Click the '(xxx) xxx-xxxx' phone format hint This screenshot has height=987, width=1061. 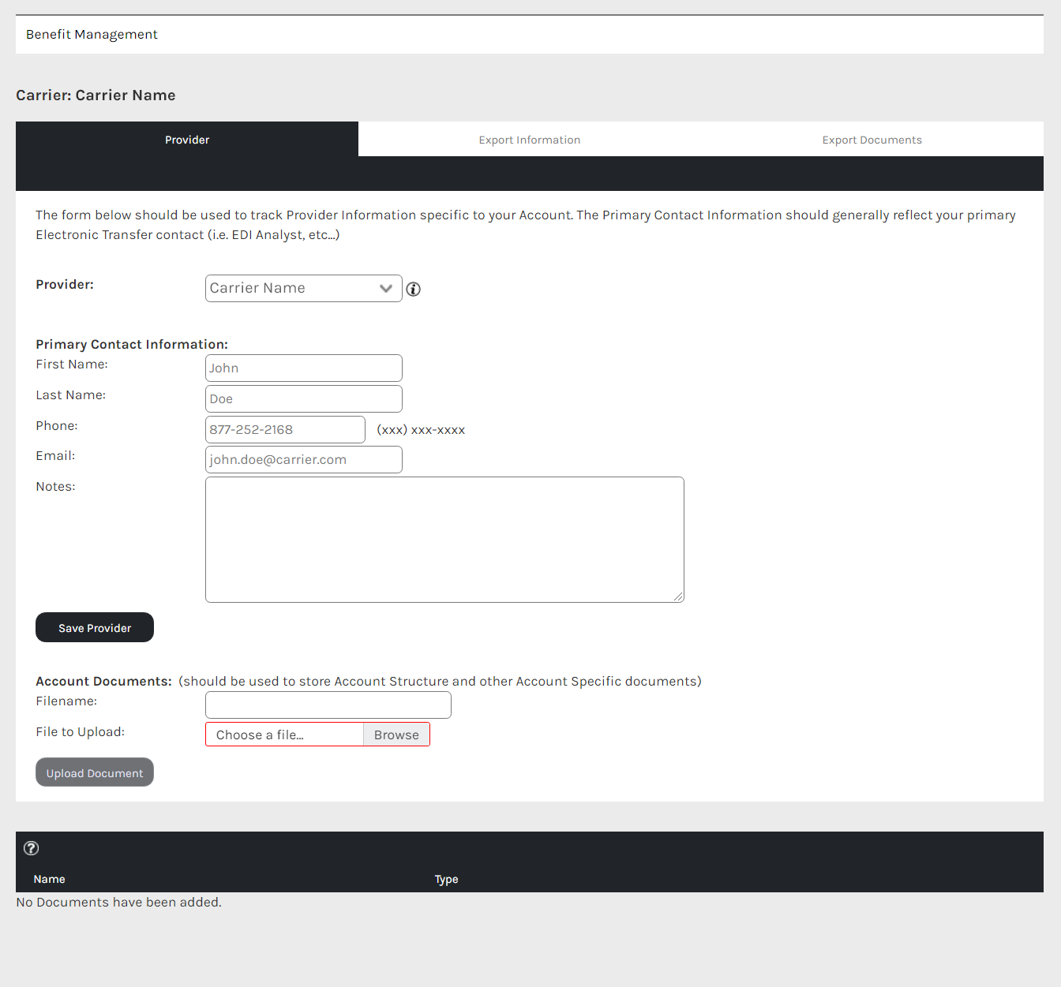(421, 430)
